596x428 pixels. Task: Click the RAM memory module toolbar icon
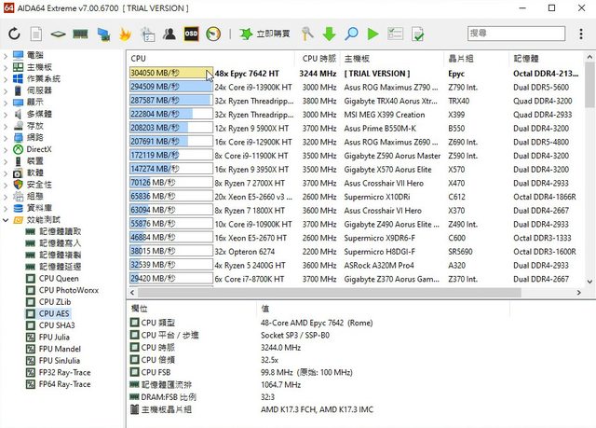[80, 35]
